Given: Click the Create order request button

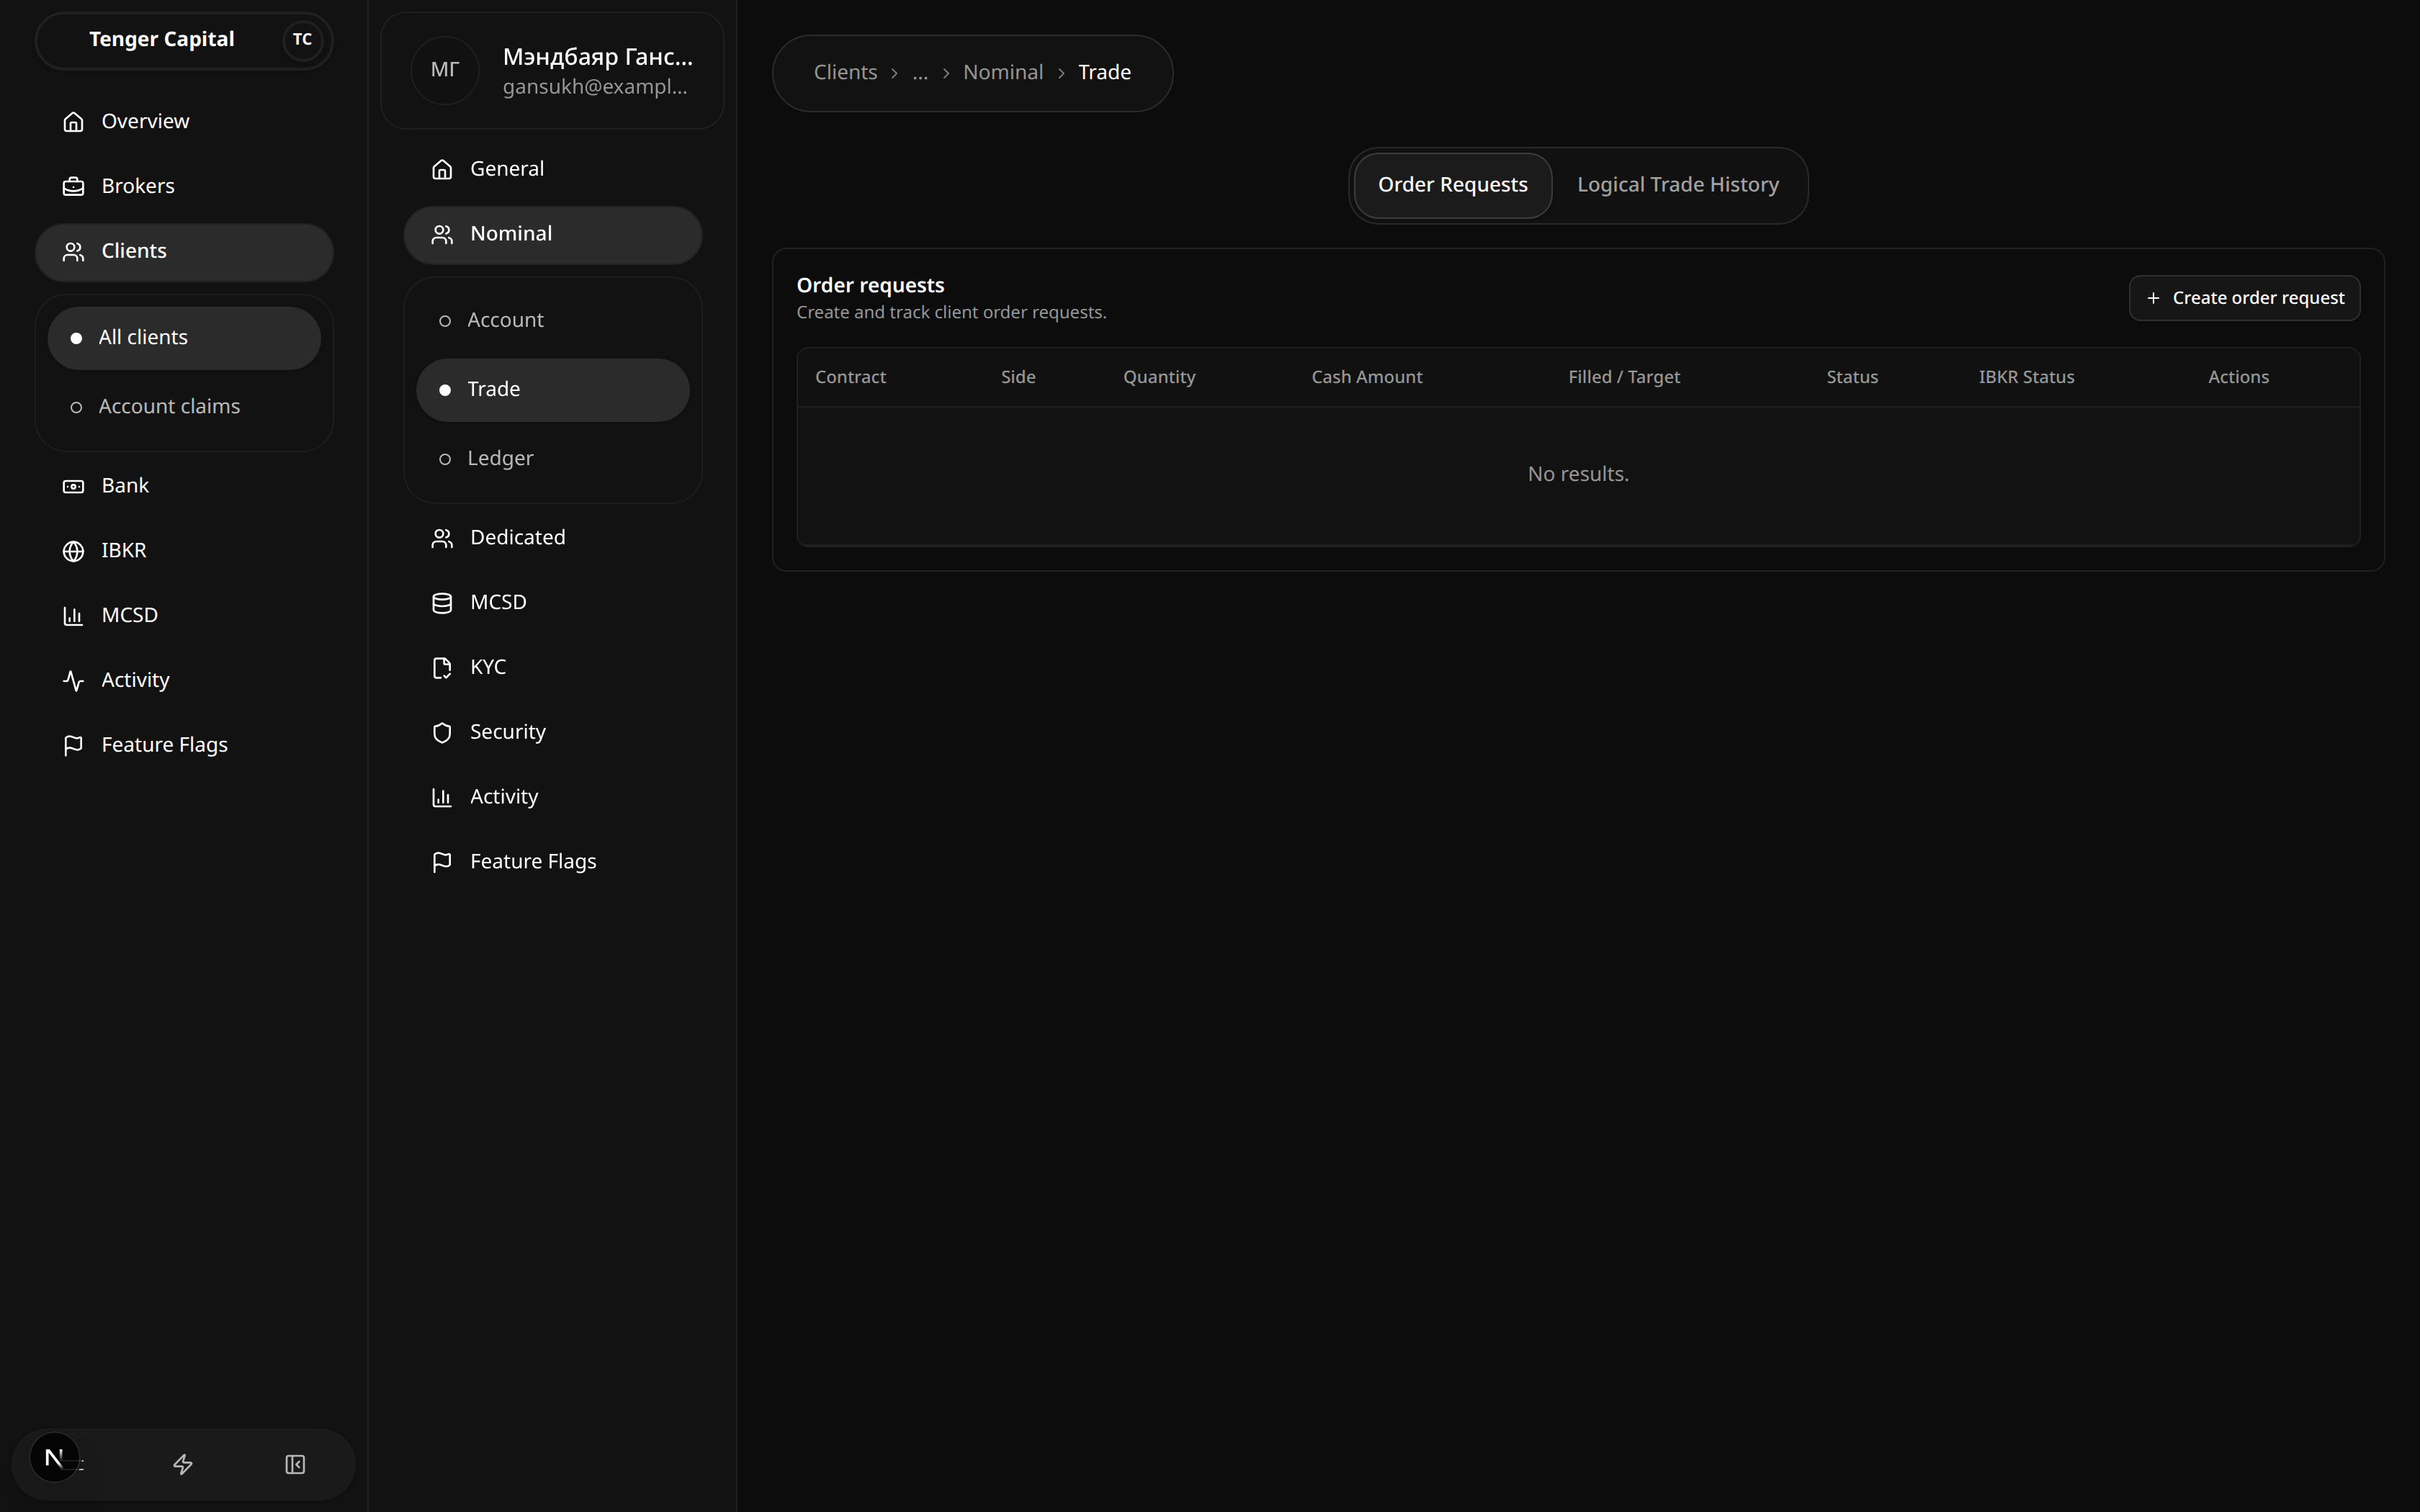Looking at the screenshot, I should coord(2244,298).
